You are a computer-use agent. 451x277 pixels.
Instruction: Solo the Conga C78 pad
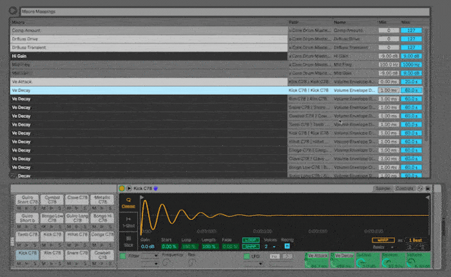point(110,245)
